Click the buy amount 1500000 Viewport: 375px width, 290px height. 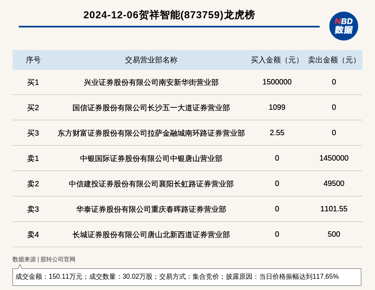[277, 82]
